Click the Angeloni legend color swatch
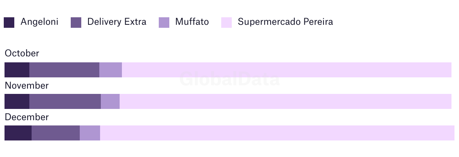The image size is (459, 157). (9, 23)
